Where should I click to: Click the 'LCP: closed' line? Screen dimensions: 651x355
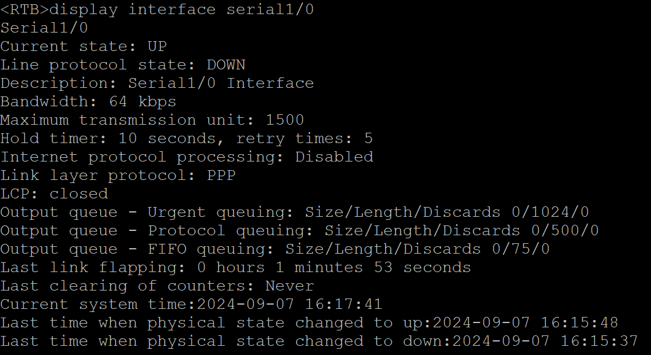pyautogui.click(x=54, y=193)
